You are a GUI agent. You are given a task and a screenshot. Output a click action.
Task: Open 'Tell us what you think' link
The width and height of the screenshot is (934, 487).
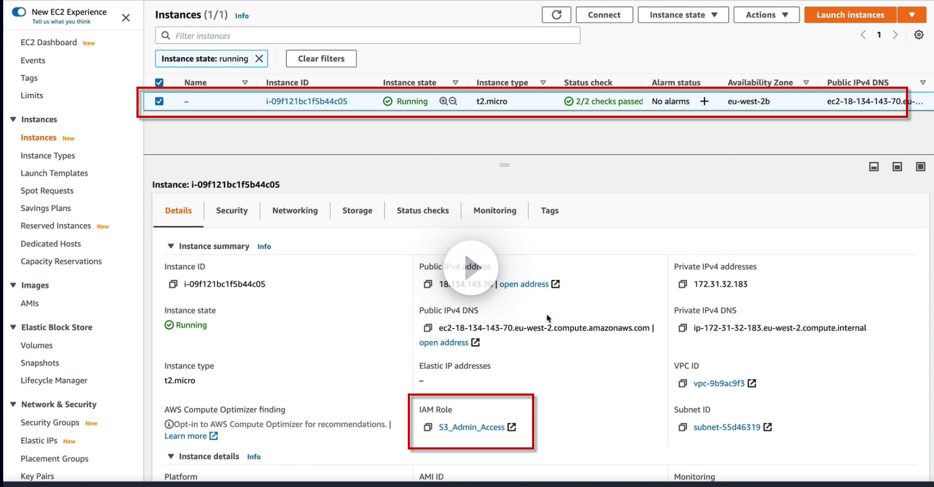[61, 22]
